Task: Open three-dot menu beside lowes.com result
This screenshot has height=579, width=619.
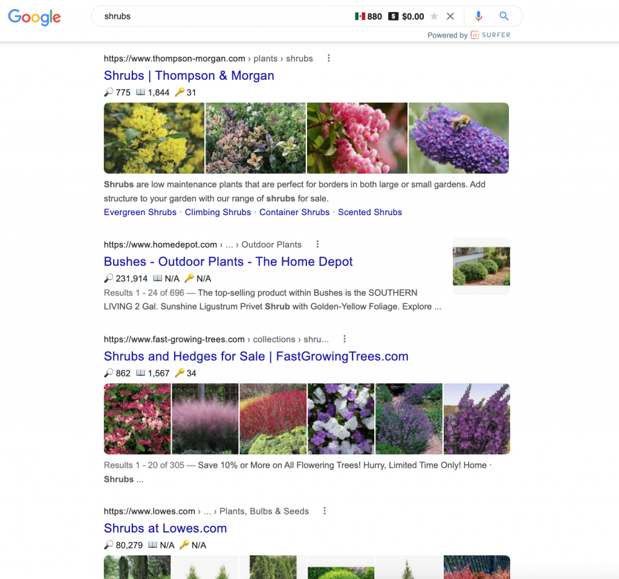Action: tap(325, 511)
